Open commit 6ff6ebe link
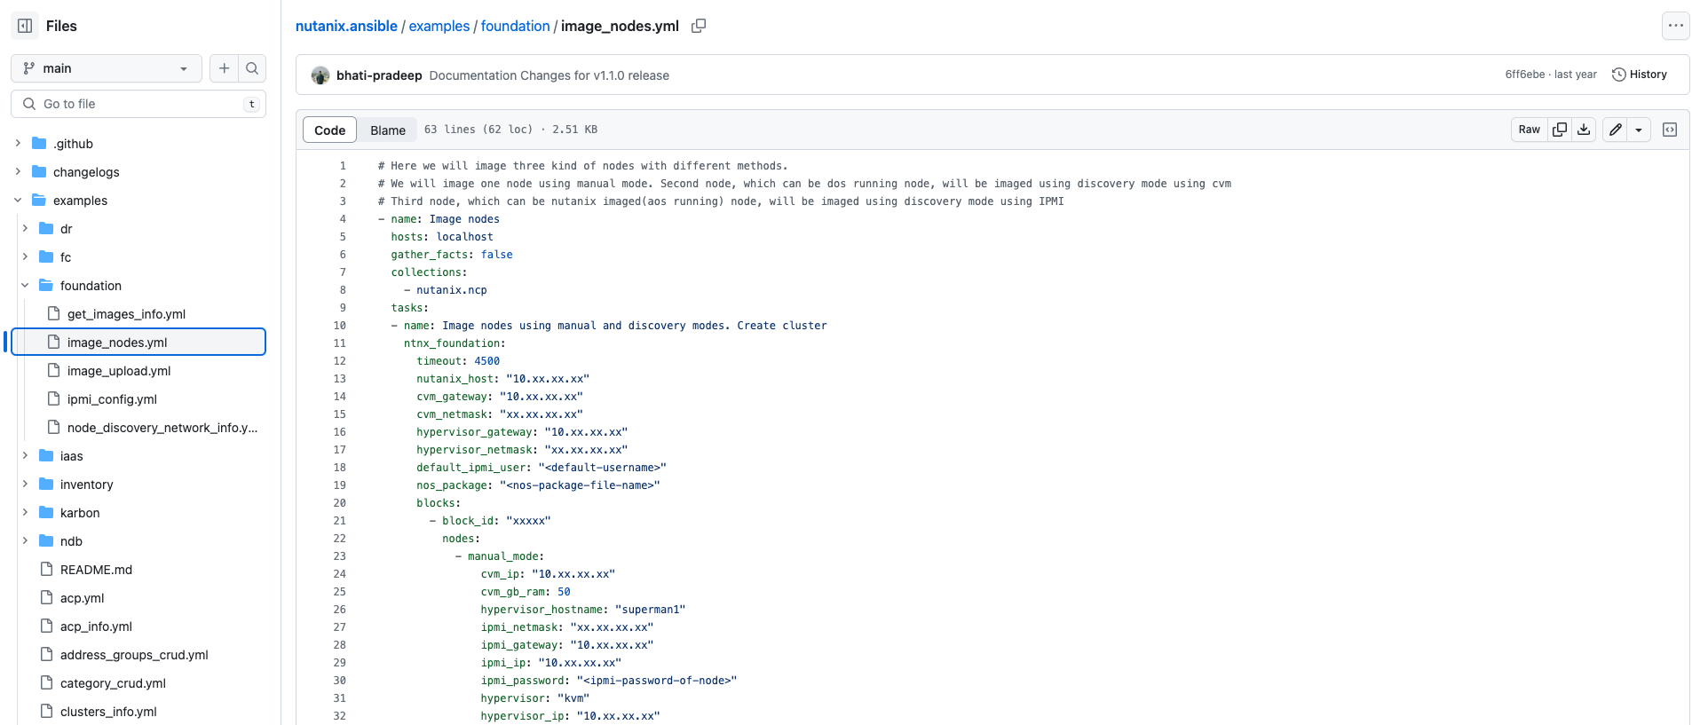 pos(1524,75)
